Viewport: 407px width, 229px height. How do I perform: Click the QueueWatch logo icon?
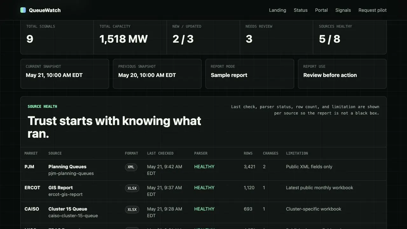[x=23, y=10]
